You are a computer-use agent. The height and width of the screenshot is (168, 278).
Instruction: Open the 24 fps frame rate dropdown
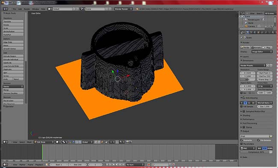[264, 86]
